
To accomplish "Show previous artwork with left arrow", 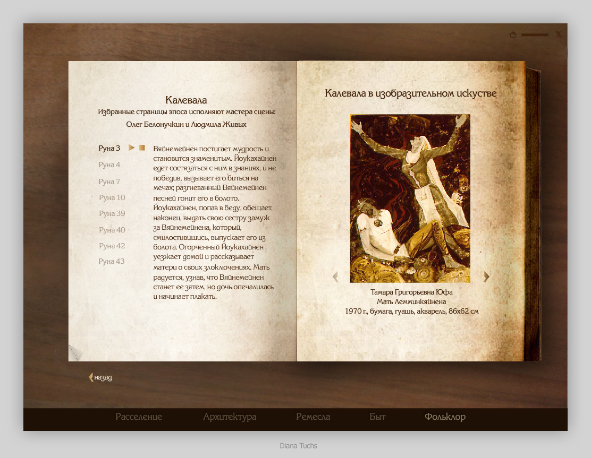I will point(335,277).
